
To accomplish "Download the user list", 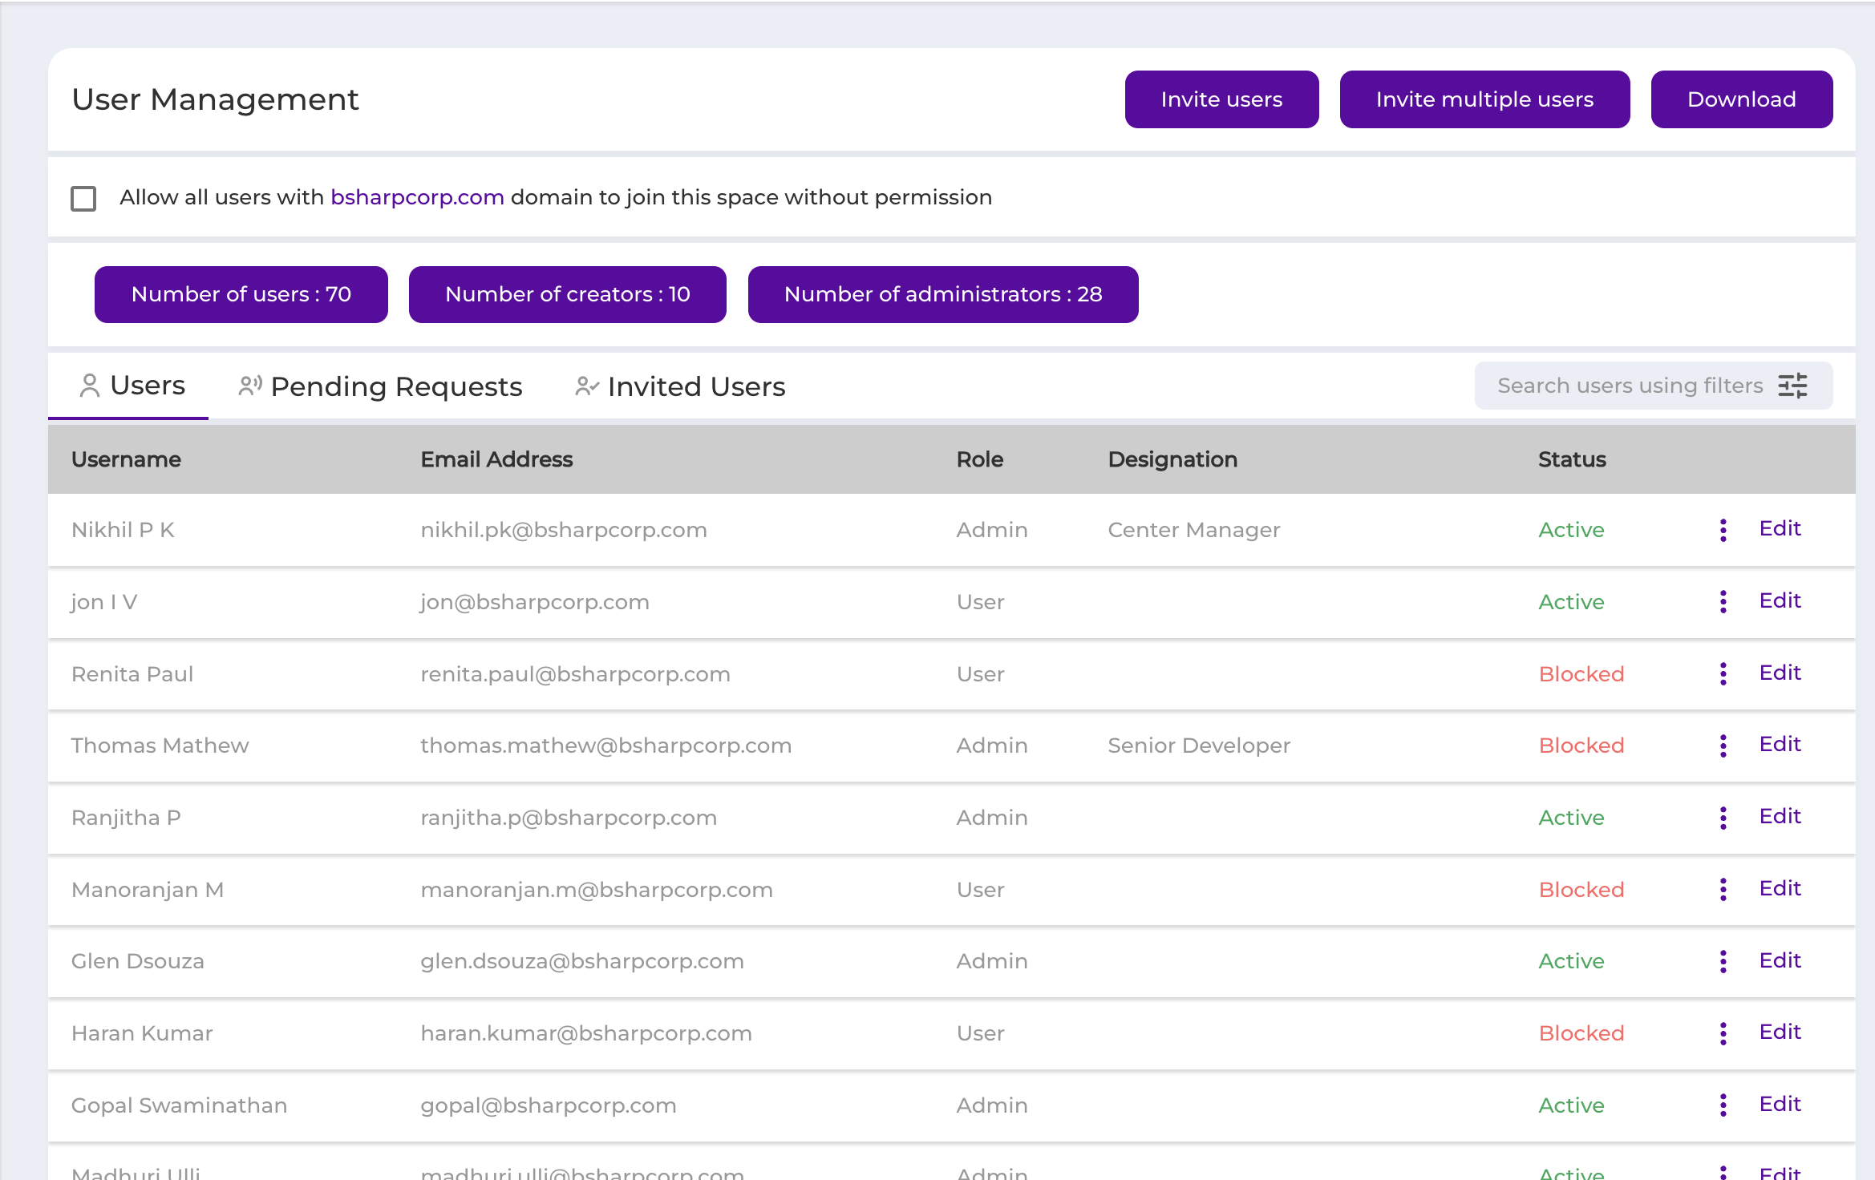I will tap(1741, 99).
